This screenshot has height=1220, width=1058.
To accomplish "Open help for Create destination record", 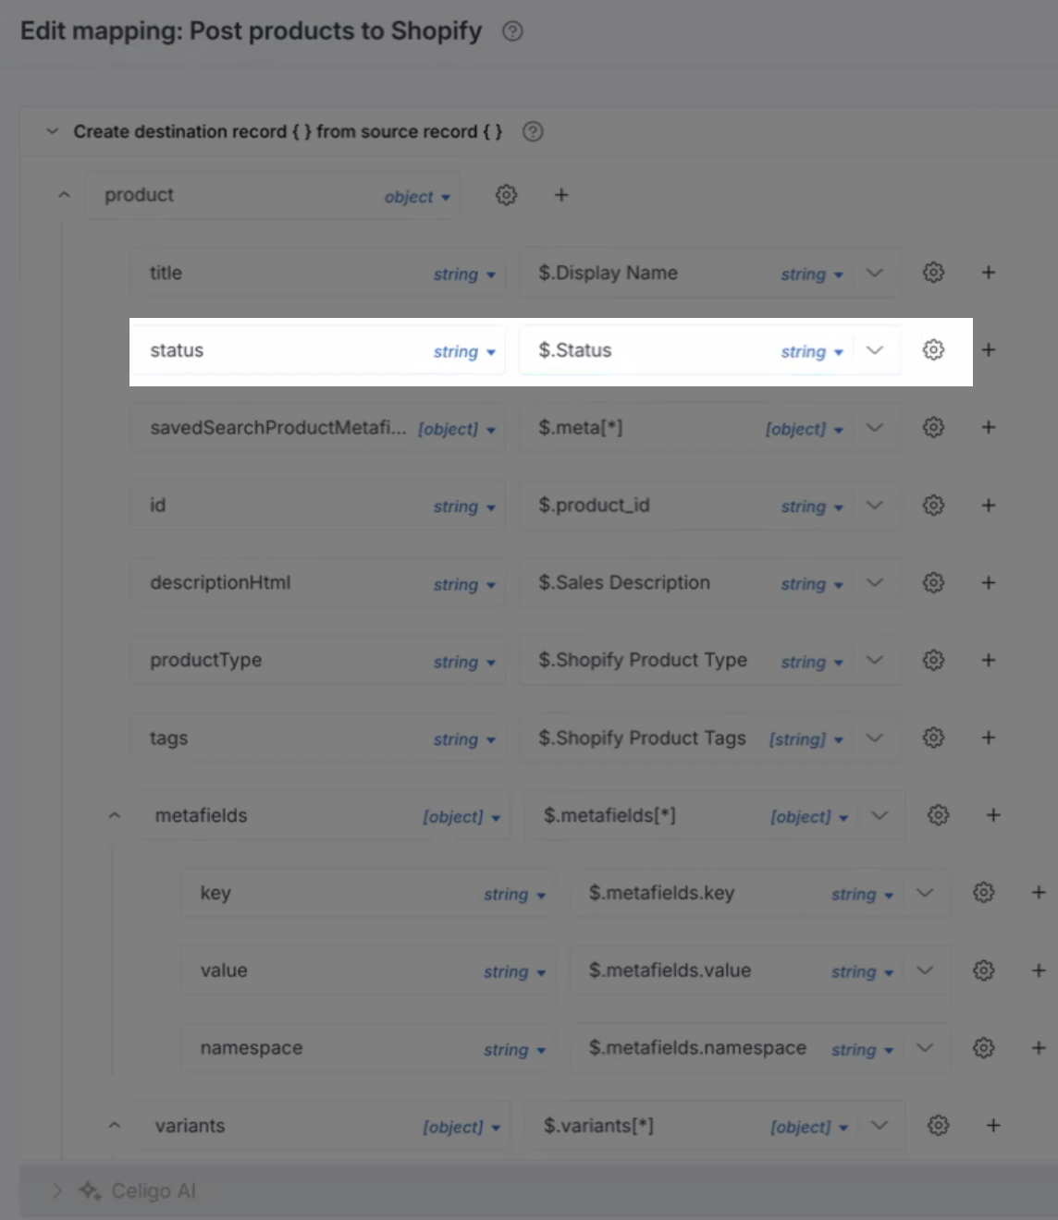I will coord(533,131).
